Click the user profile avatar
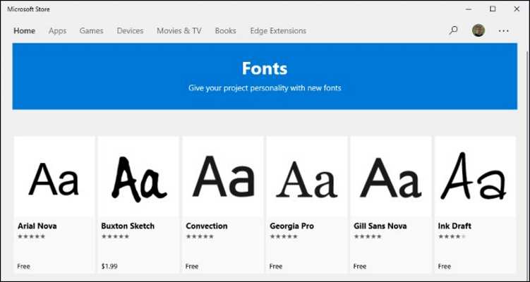Viewport: 530px width, 282px height. point(478,31)
